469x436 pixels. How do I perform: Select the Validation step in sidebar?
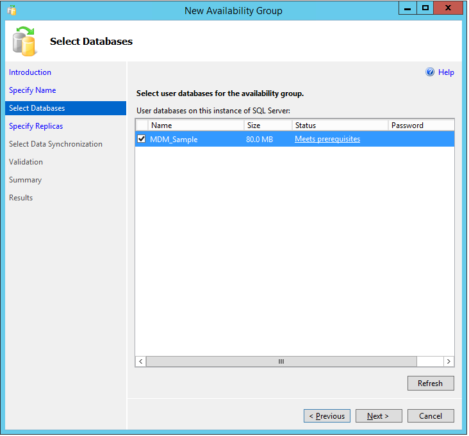tap(26, 162)
